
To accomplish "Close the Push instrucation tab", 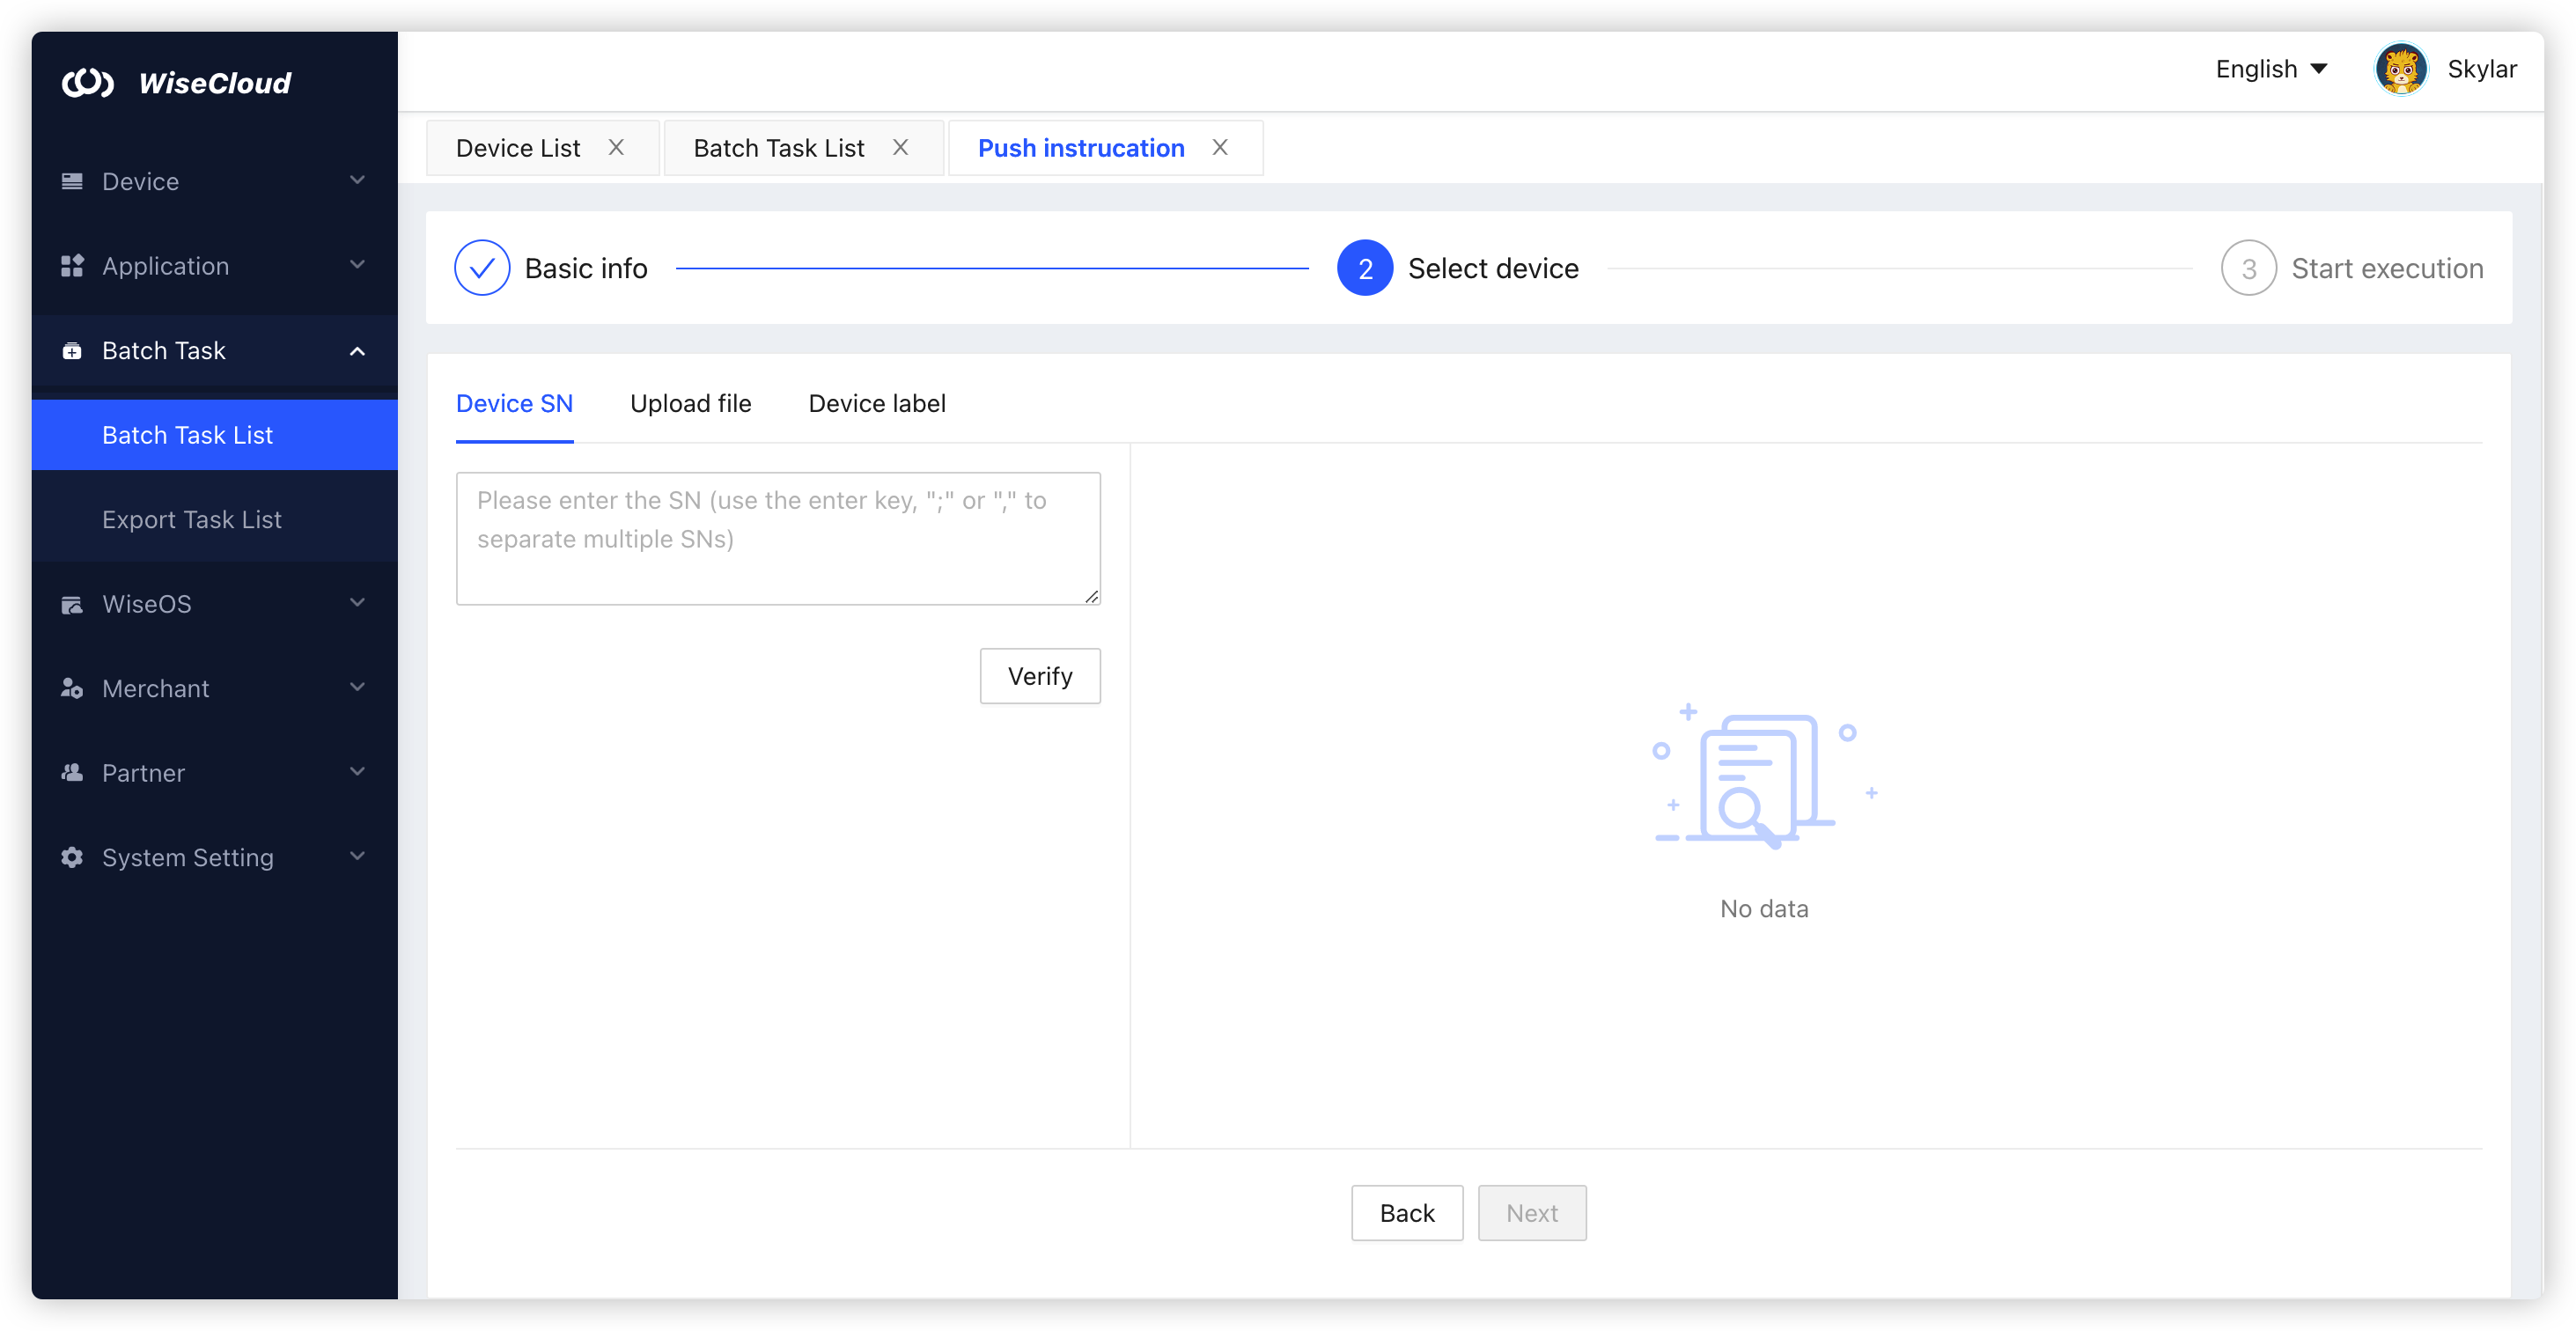I will (1220, 148).
